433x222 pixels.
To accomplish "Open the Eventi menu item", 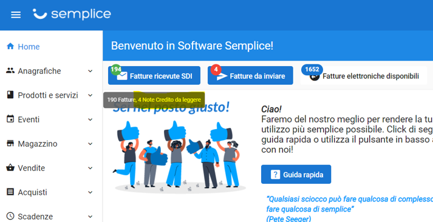I will (x=51, y=119).
